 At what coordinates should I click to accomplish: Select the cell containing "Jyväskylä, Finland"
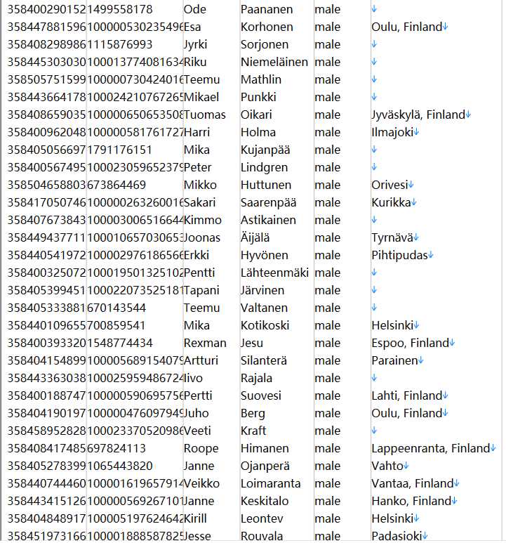coord(418,115)
